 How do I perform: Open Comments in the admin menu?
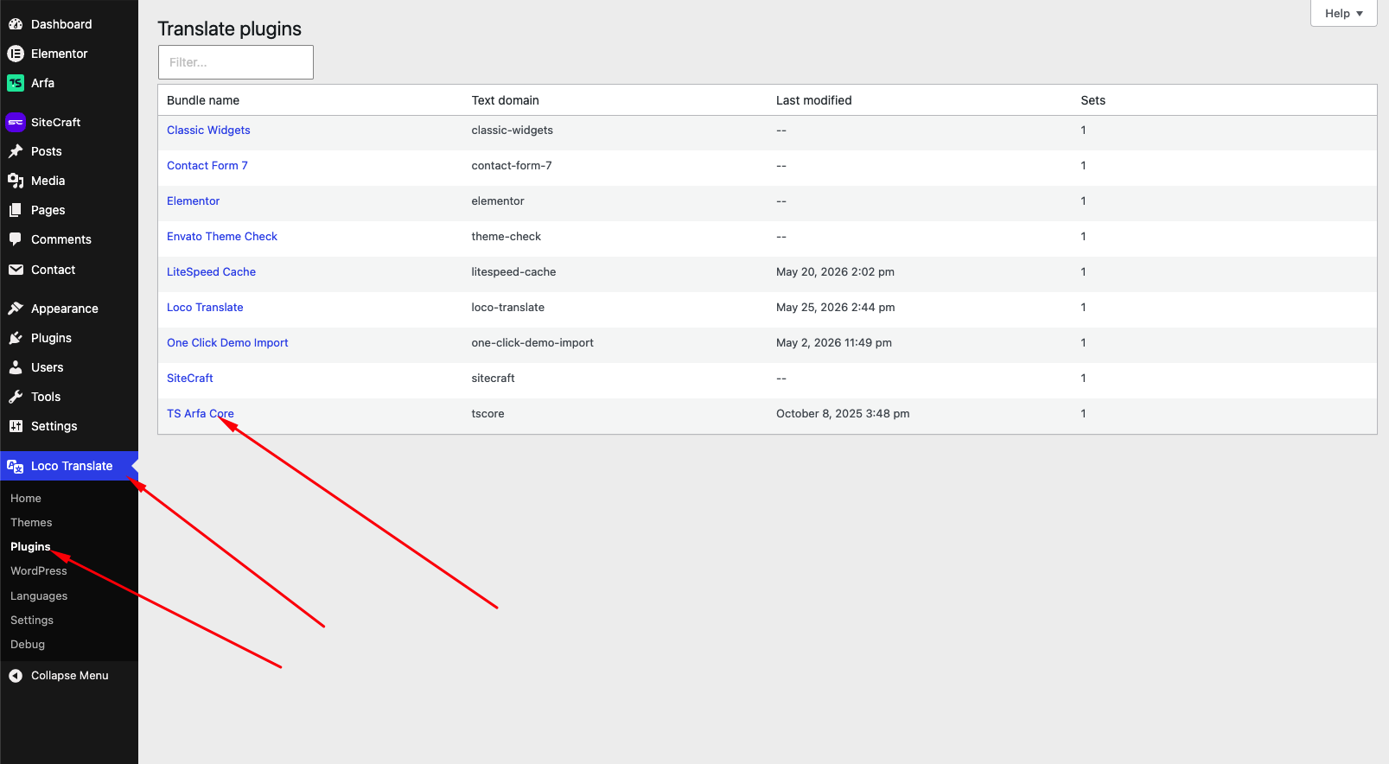click(x=61, y=239)
